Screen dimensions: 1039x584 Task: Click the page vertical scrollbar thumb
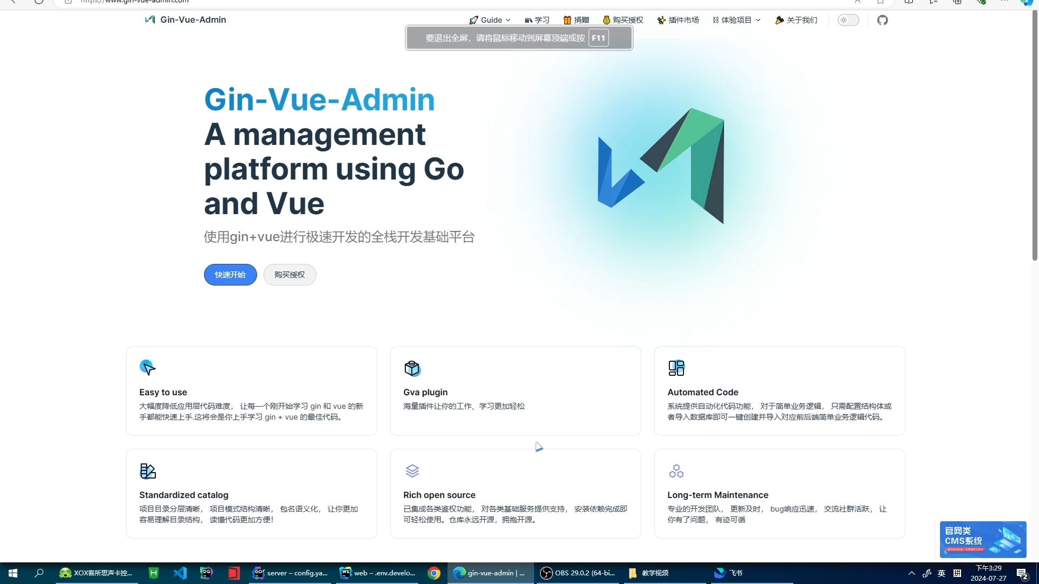[x=1035, y=135]
